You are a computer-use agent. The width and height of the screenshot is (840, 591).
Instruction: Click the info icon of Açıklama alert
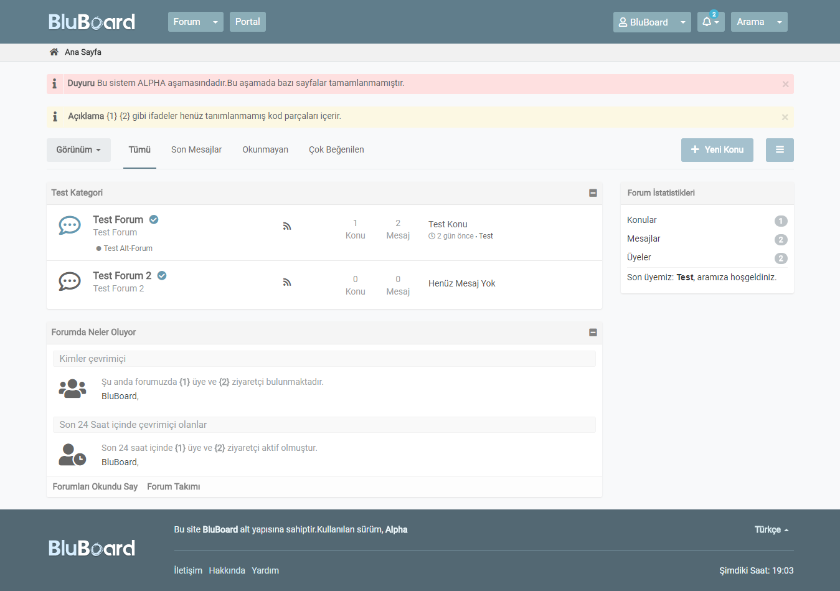point(55,116)
